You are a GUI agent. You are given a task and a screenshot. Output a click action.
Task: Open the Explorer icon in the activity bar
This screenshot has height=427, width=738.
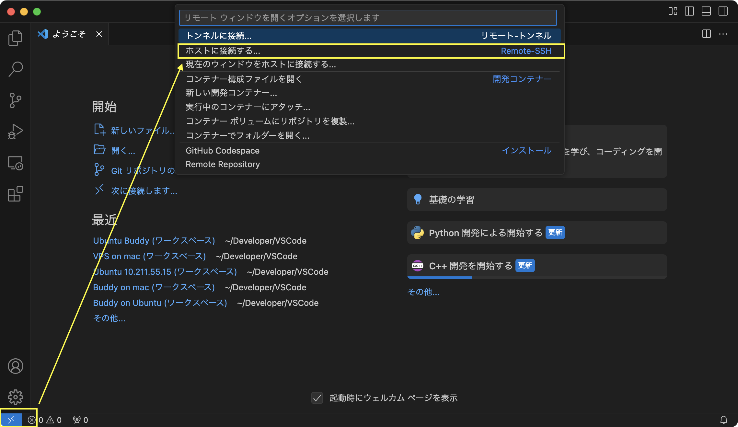pyautogui.click(x=15, y=37)
